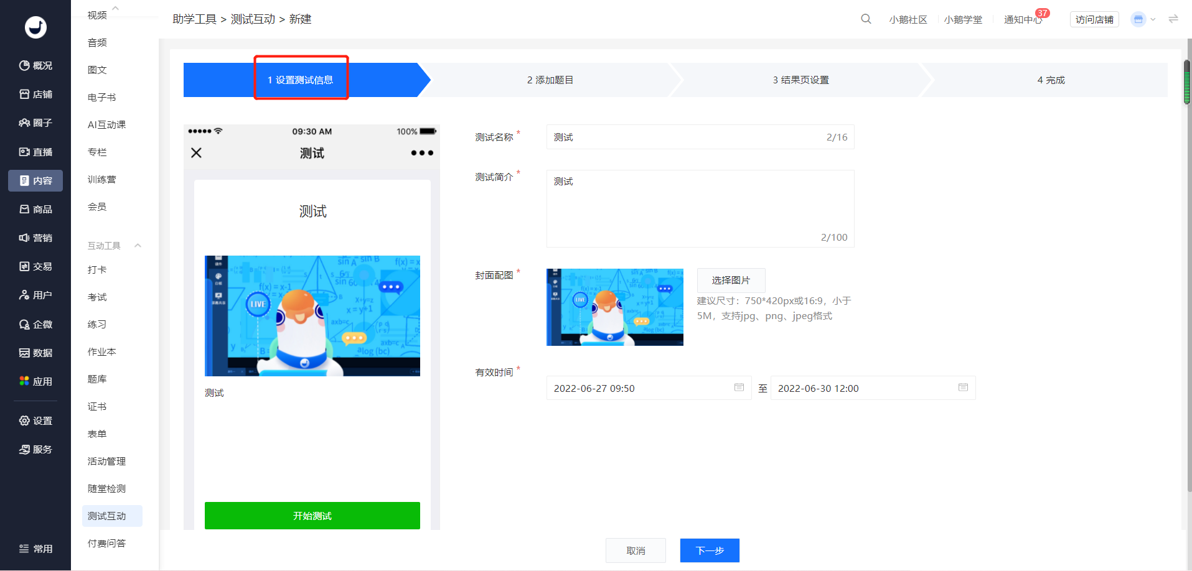This screenshot has height=571, width=1192.
Task: Select 直播 in the left sidebar
Action: (x=35, y=152)
